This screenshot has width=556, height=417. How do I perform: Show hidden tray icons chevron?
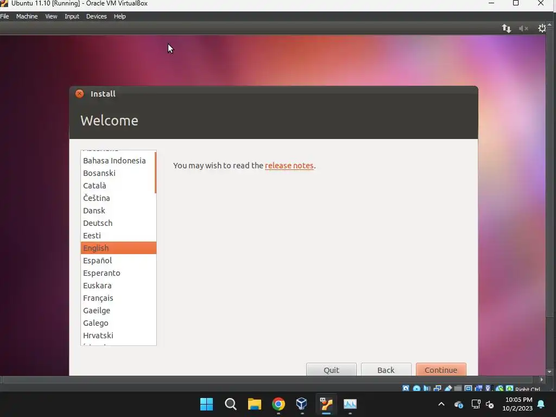pyautogui.click(x=441, y=404)
